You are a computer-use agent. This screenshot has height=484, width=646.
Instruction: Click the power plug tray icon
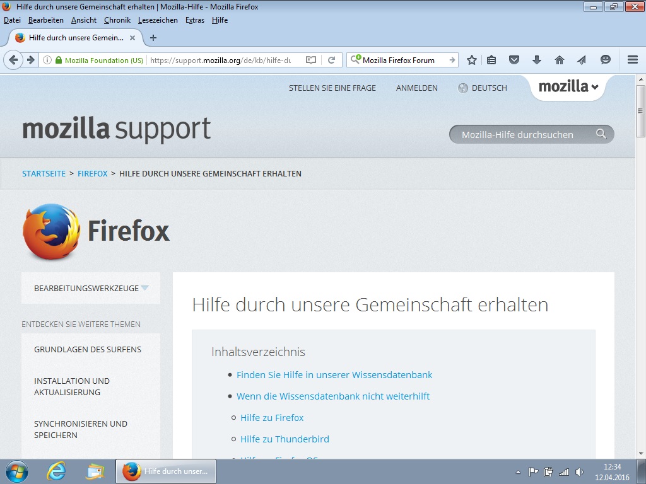pyautogui.click(x=548, y=472)
